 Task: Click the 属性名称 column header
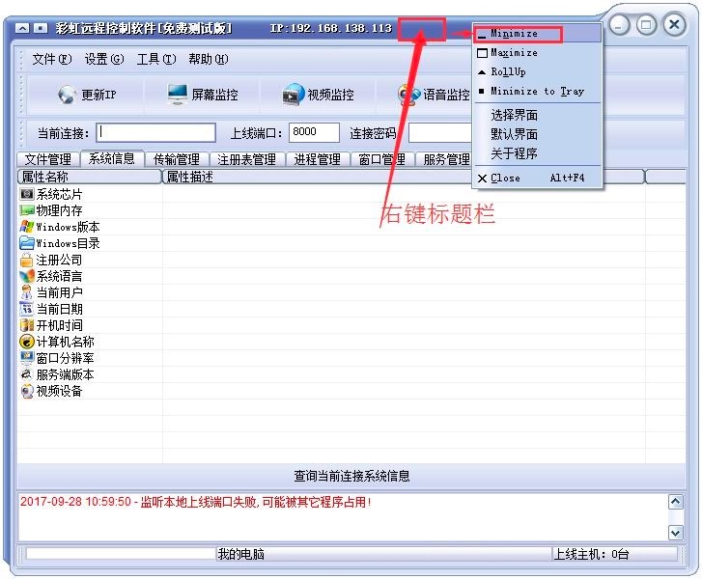point(89,177)
